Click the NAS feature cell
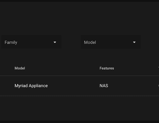159x123 pixels. (104, 86)
